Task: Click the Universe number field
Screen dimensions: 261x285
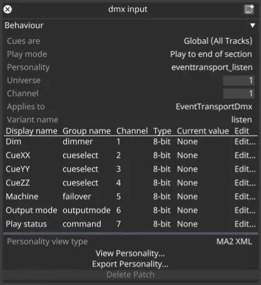Action: [238, 81]
